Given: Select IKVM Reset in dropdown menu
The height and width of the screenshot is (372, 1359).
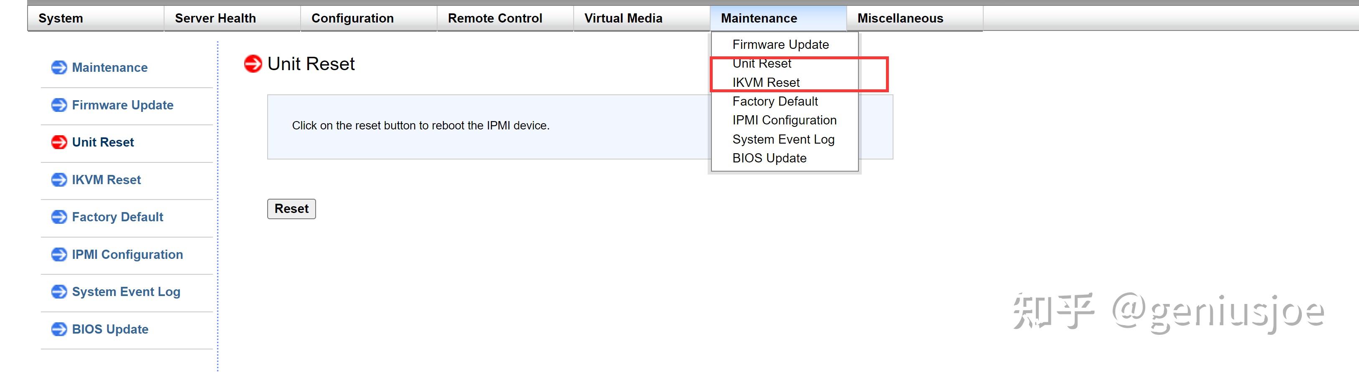Looking at the screenshot, I should pyautogui.click(x=765, y=83).
